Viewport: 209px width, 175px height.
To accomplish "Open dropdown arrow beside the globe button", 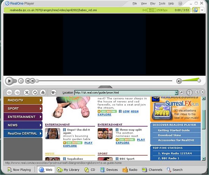I will pyautogui.click(x=202, y=10).
